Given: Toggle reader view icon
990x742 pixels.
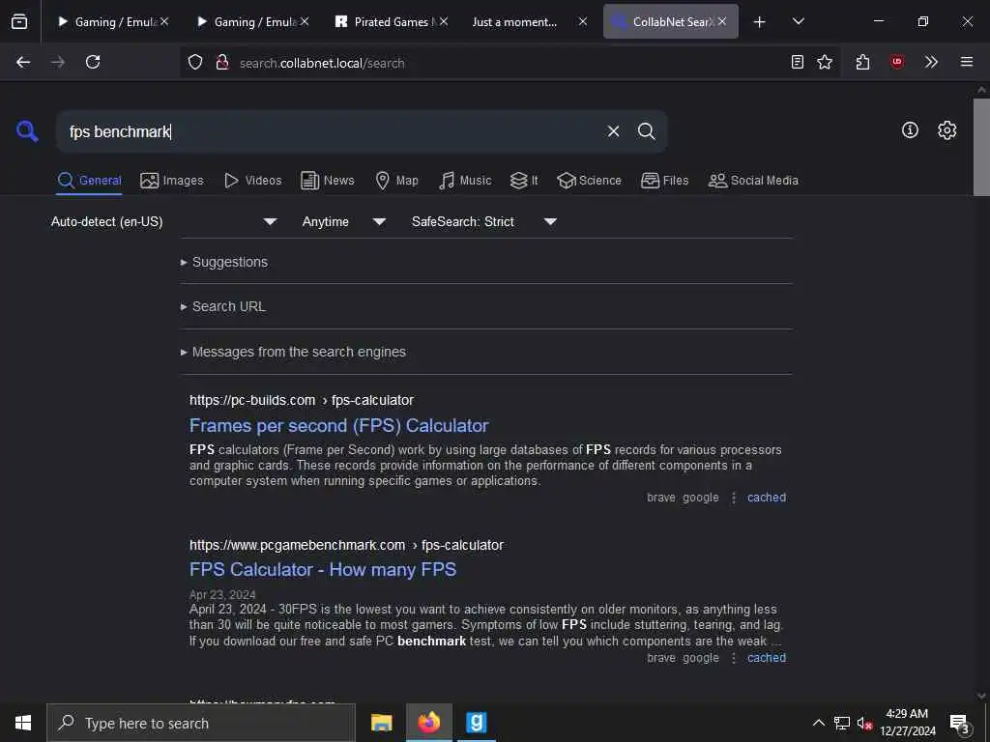Looking at the screenshot, I should pos(798,62).
